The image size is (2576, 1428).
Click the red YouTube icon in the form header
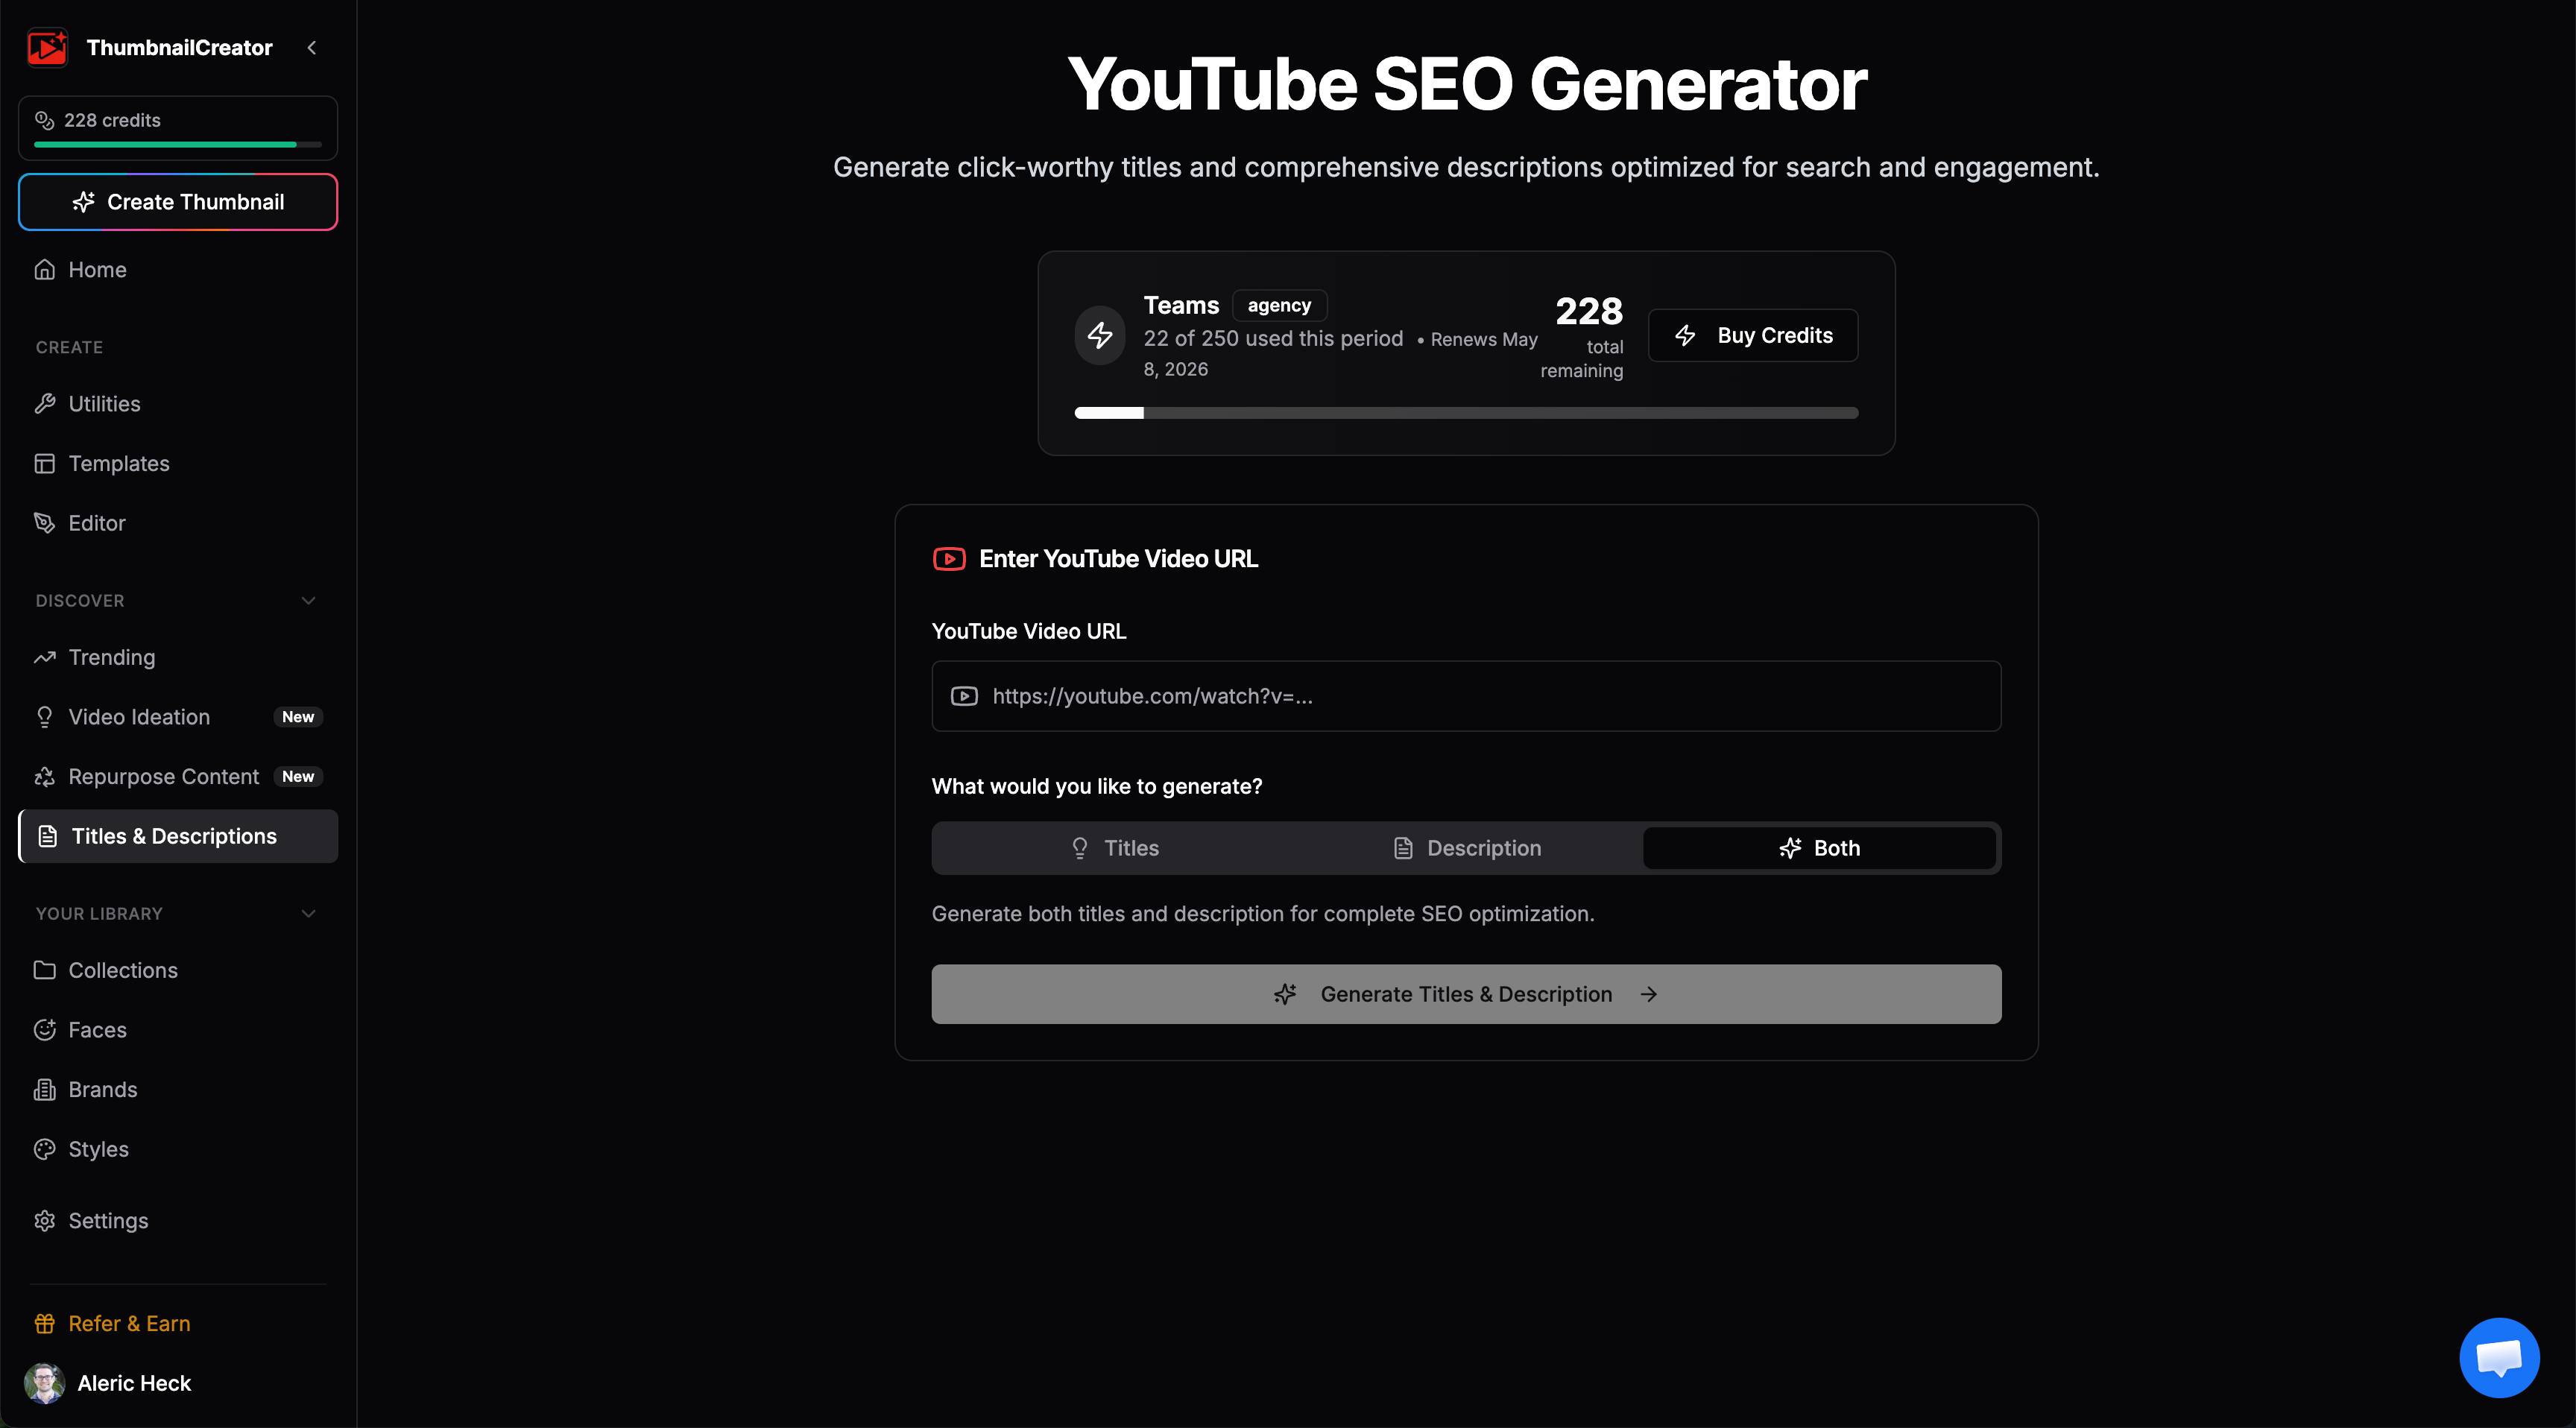pyautogui.click(x=949, y=559)
